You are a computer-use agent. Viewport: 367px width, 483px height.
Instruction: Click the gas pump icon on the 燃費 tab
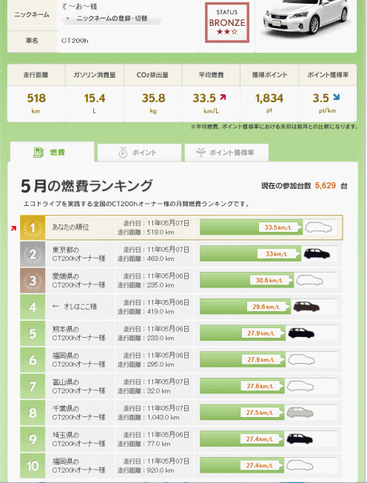click(38, 152)
